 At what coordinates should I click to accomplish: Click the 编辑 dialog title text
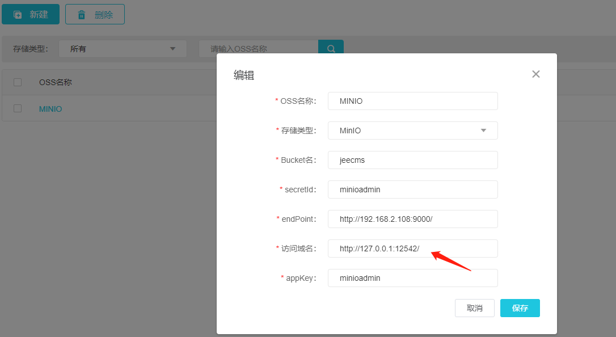(x=244, y=75)
